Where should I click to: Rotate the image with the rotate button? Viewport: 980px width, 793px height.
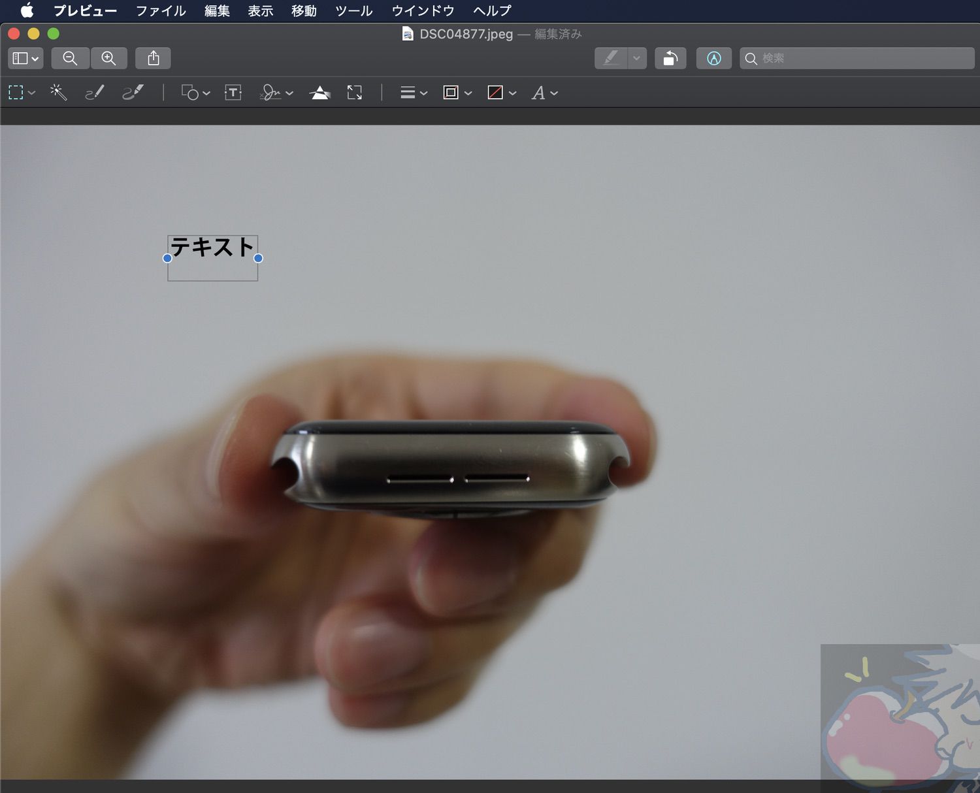coord(670,58)
